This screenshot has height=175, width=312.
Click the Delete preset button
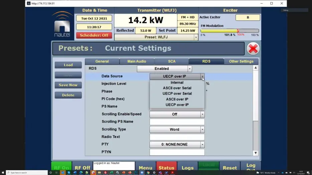click(68, 95)
